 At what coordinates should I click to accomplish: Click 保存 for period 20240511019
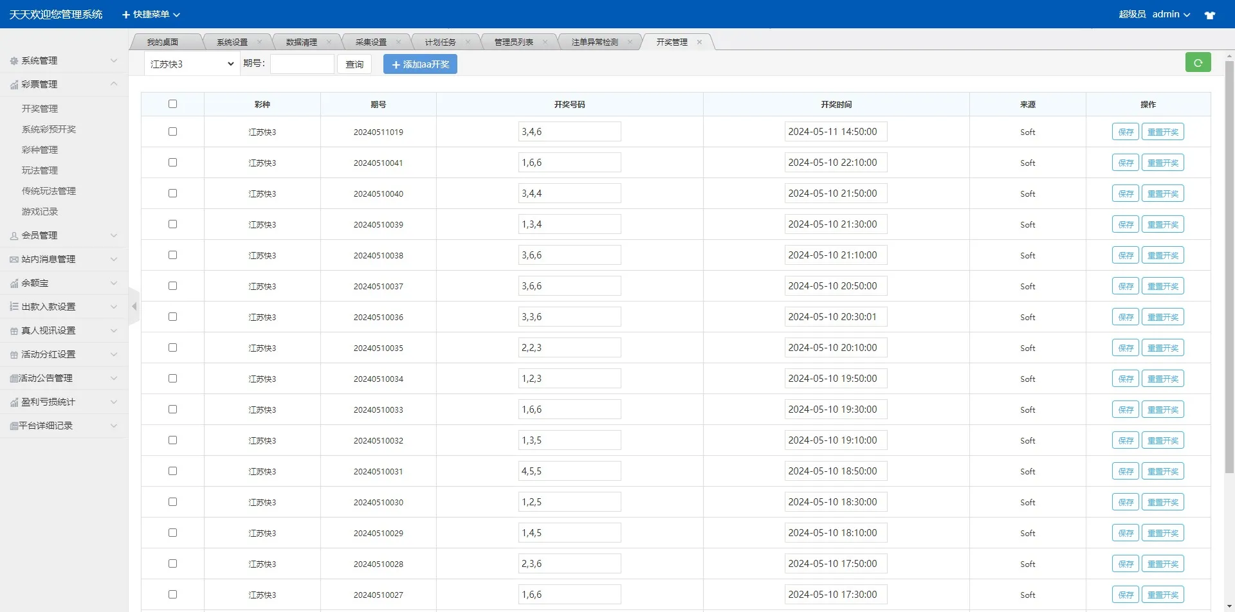point(1125,131)
